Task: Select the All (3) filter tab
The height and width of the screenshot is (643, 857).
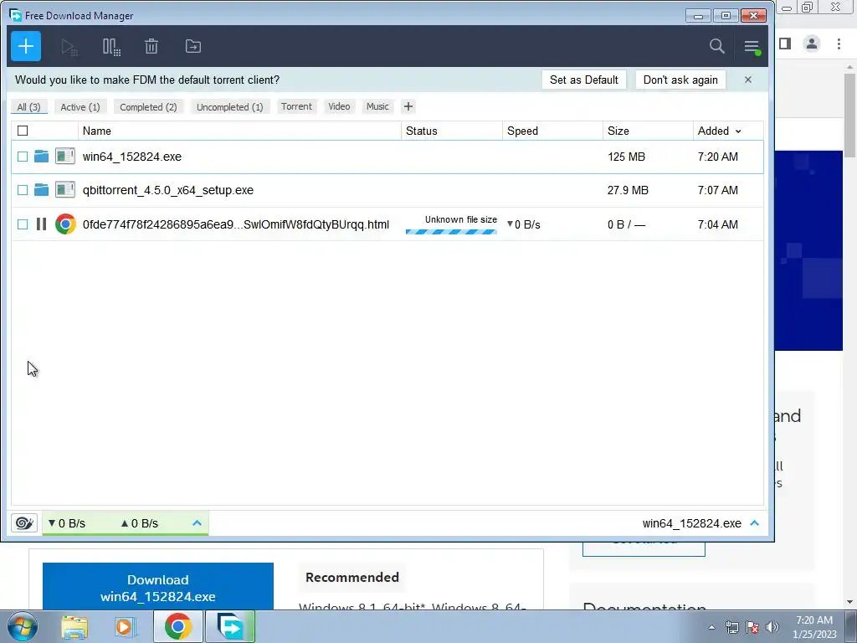Action: (x=29, y=107)
